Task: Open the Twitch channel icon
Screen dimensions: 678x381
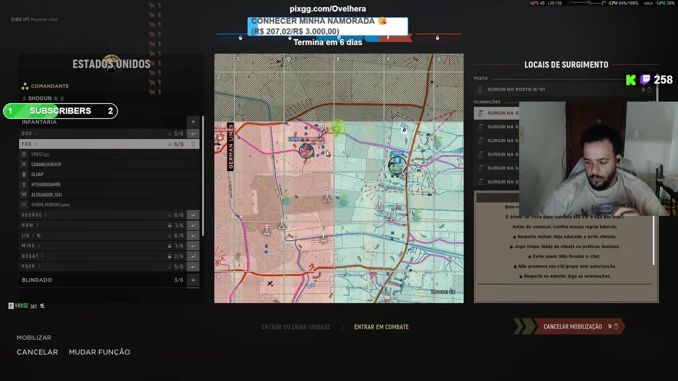Action: pos(645,80)
